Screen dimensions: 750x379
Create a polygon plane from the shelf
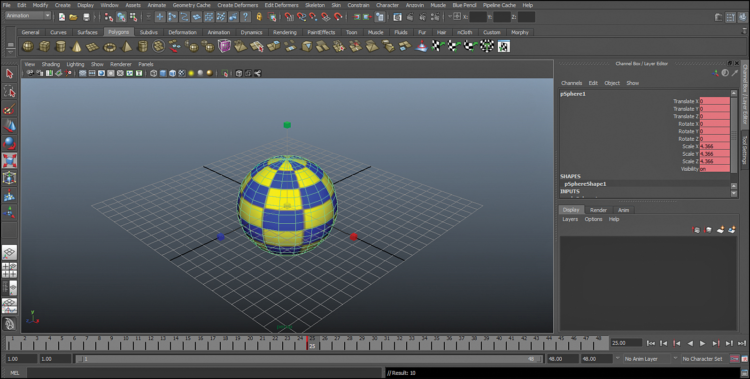tap(93, 46)
